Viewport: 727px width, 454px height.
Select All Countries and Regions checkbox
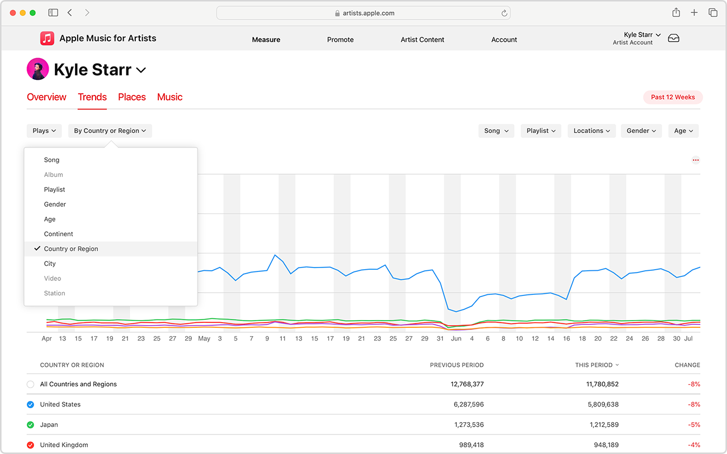point(31,384)
